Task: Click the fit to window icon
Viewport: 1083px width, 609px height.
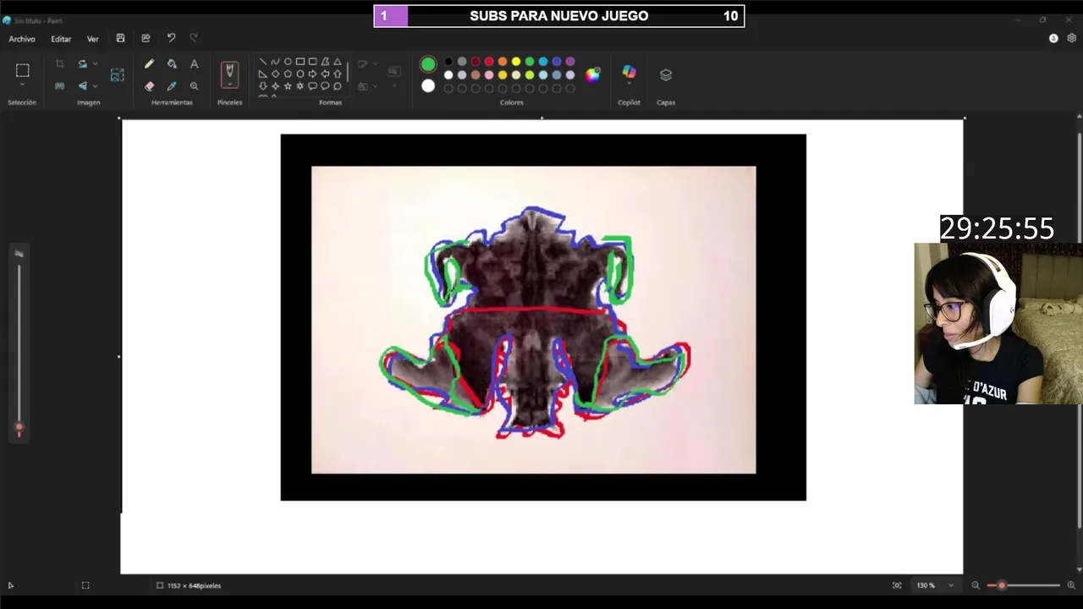Action: [897, 585]
